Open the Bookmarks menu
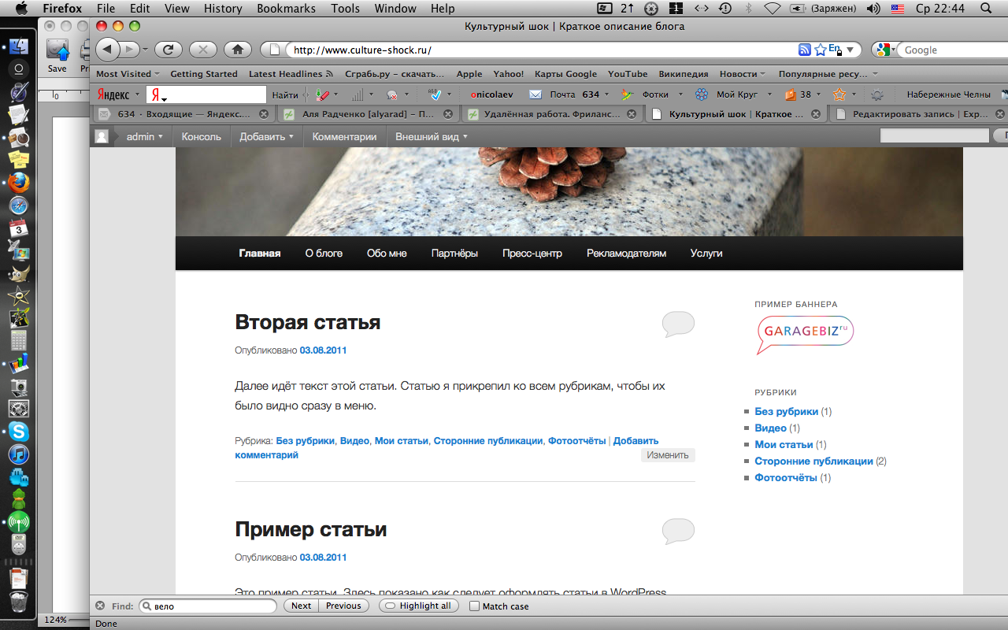This screenshot has height=630, width=1008. point(286,9)
